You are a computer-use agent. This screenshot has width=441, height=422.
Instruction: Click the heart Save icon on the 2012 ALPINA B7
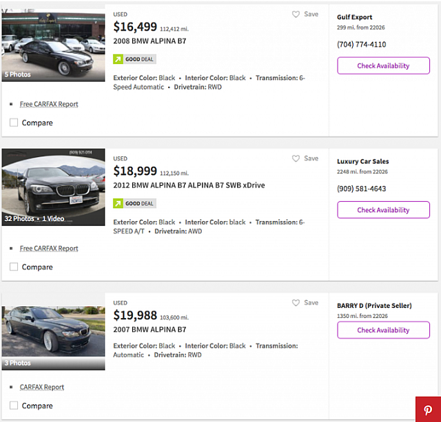(296, 159)
